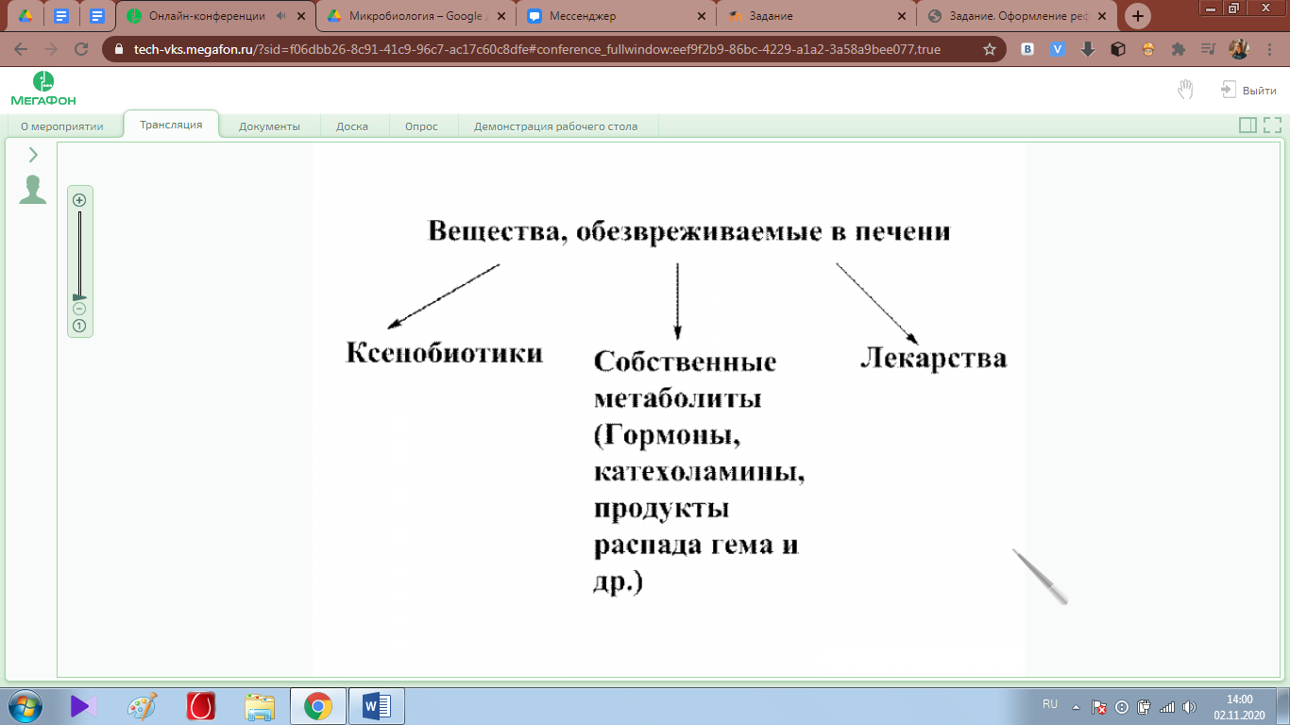Screen dimensions: 1290x725
Task: Open the blue V extension icon
Action: coord(1058,49)
